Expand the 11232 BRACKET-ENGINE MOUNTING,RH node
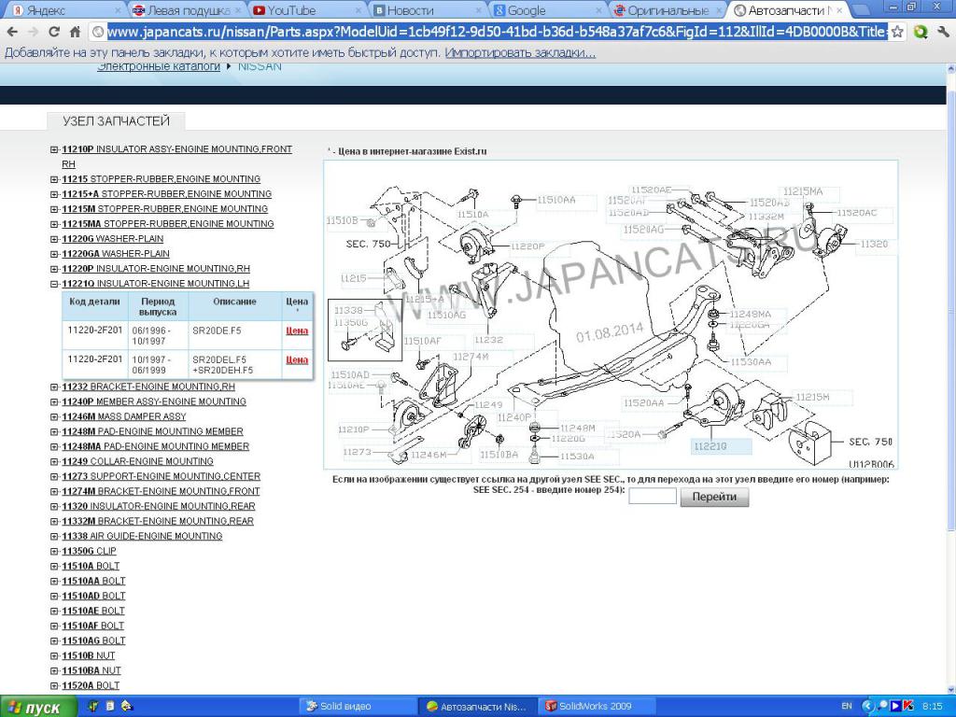Viewport: 956px width, 717px height. tap(54, 387)
